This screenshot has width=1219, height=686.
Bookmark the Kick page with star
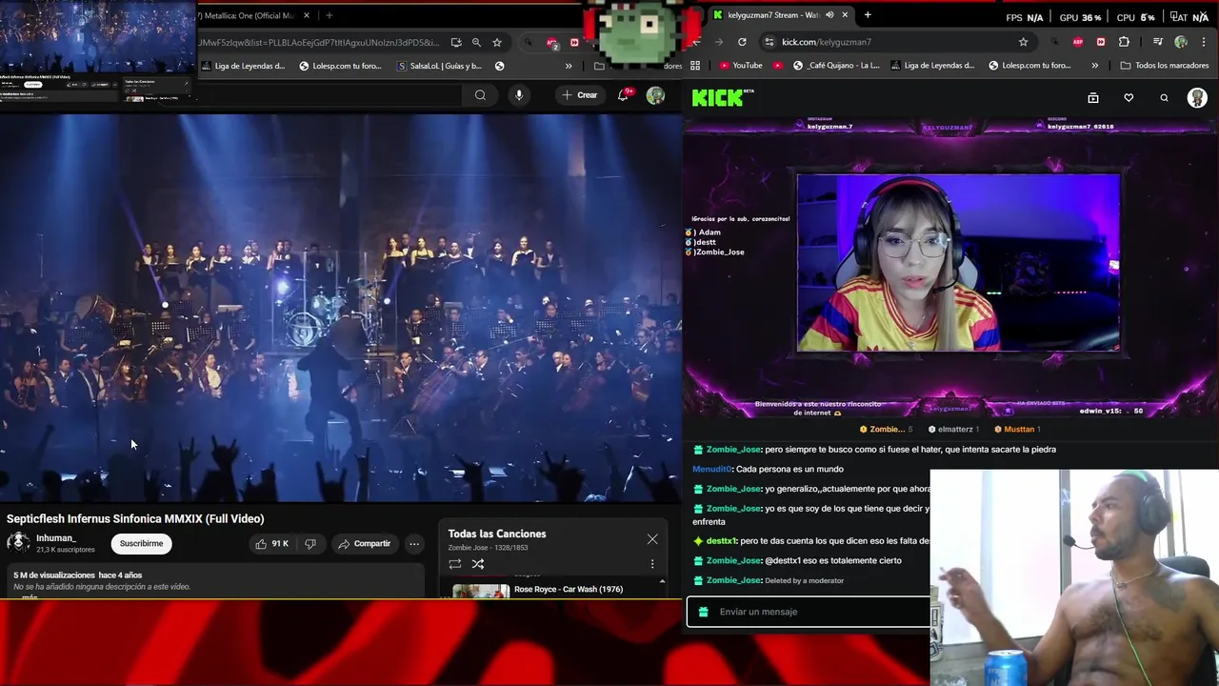pyautogui.click(x=1024, y=42)
